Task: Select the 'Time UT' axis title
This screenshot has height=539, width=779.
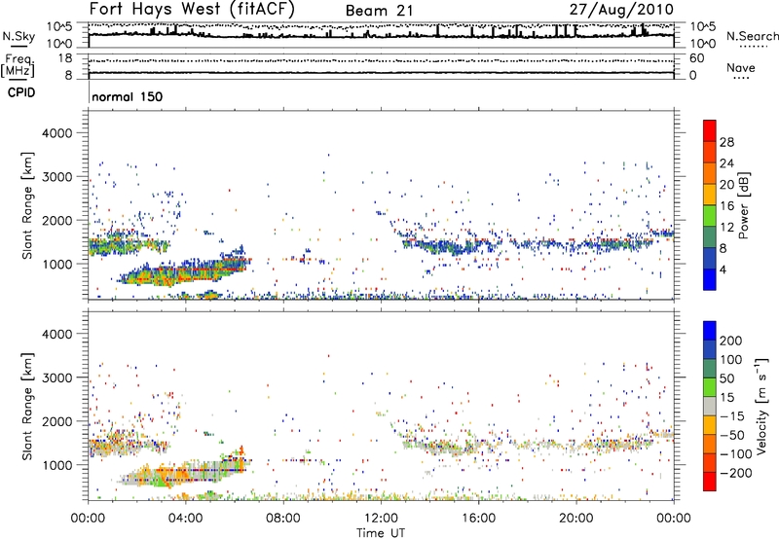Action: 381,533
